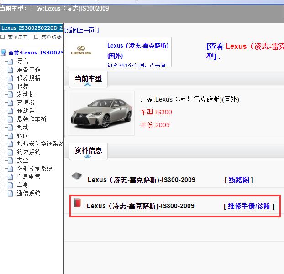Click the 菜单折叠 collapse-all icon
The height and width of the screenshot is (274, 284).
point(36,37)
